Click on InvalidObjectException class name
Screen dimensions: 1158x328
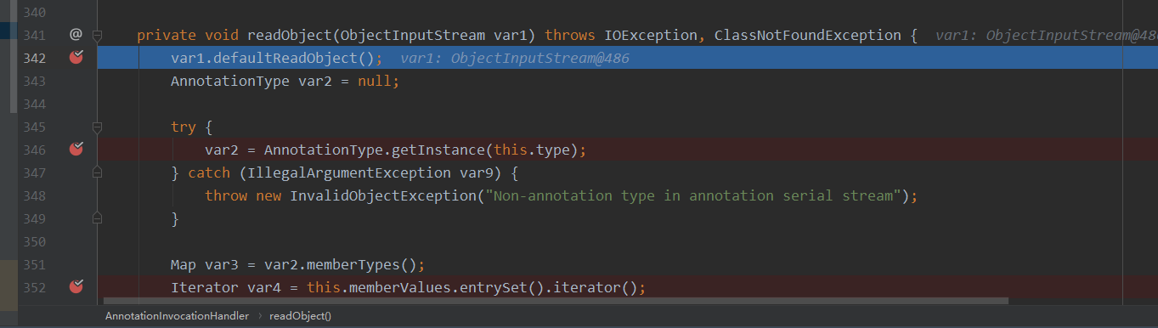click(385, 195)
